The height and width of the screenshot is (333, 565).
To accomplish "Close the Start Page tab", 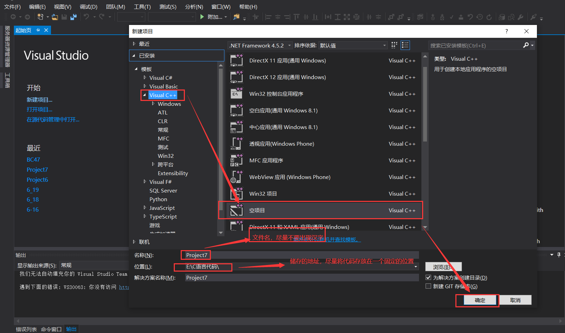I will point(46,30).
